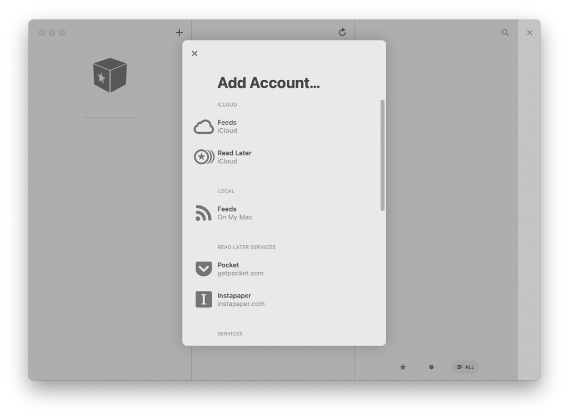Show unread articles with dot icon
The width and height of the screenshot is (569, 418).
click(431, 367)
